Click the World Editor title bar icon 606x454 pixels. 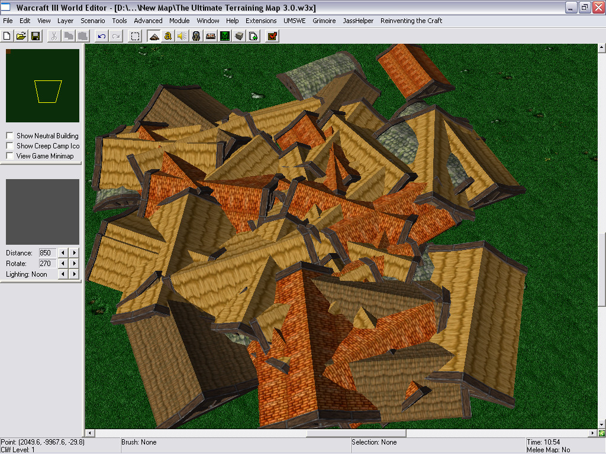click(x=6, y=7)
